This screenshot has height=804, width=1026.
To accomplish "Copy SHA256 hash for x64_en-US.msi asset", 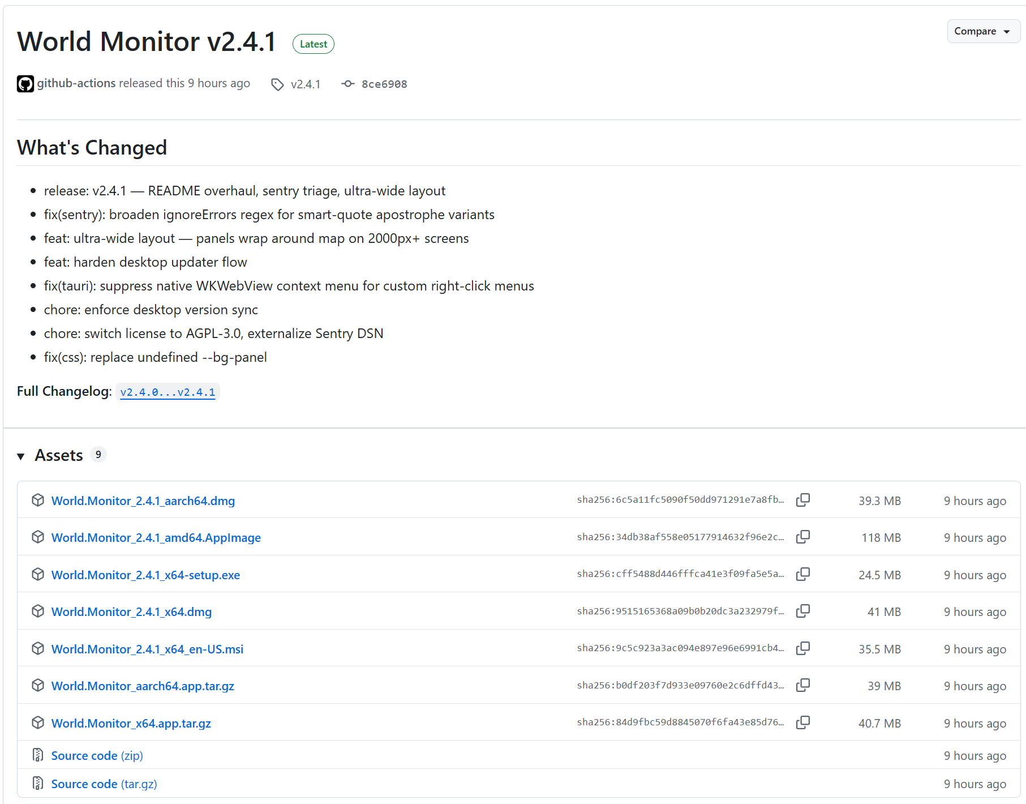I will click(x=802, y=648).
